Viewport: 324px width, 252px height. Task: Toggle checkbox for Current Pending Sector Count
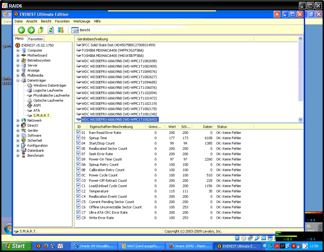click(78, 202)
